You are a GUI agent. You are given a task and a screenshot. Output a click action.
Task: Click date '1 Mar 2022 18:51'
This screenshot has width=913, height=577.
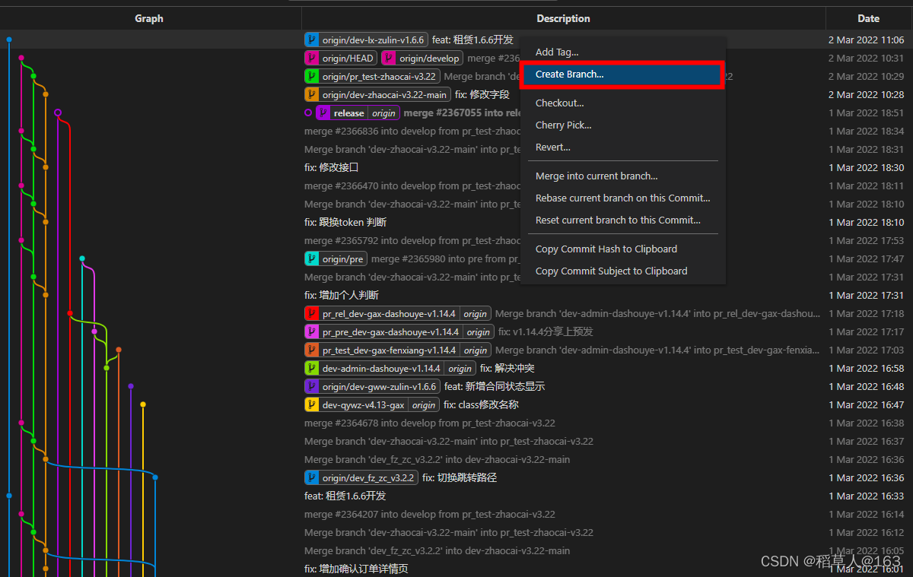pos(867,113)
